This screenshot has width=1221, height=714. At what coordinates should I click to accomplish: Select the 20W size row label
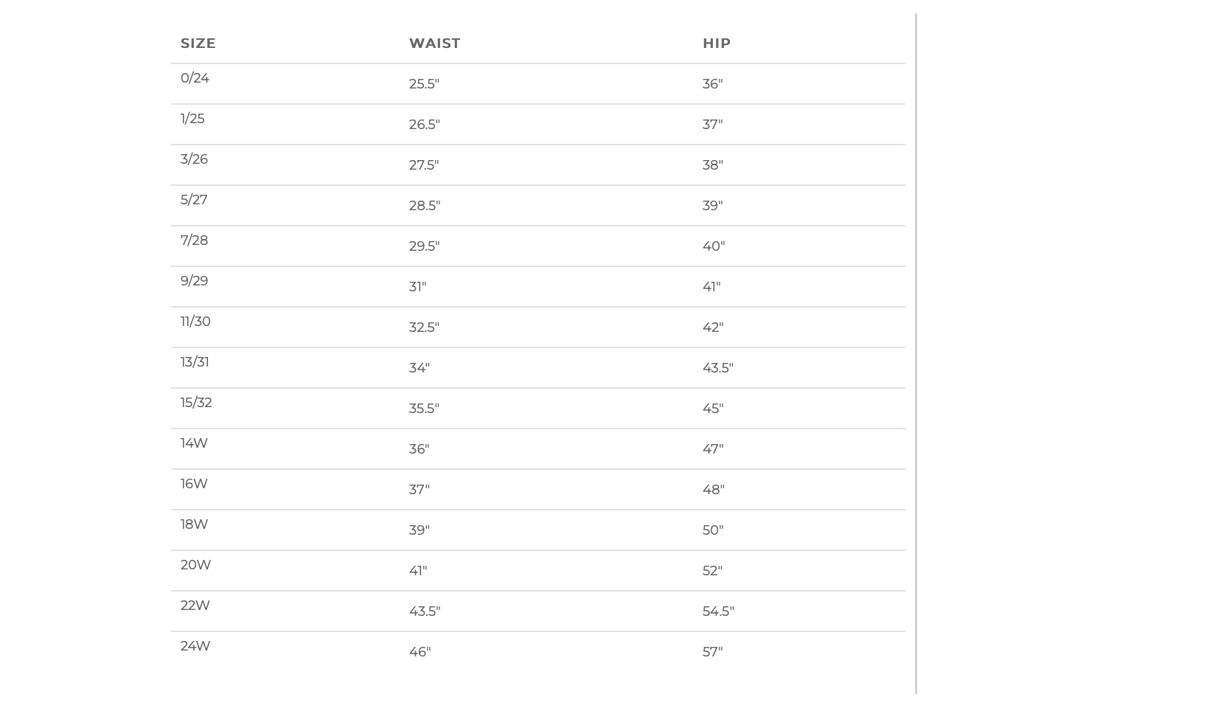coord(195,565)
